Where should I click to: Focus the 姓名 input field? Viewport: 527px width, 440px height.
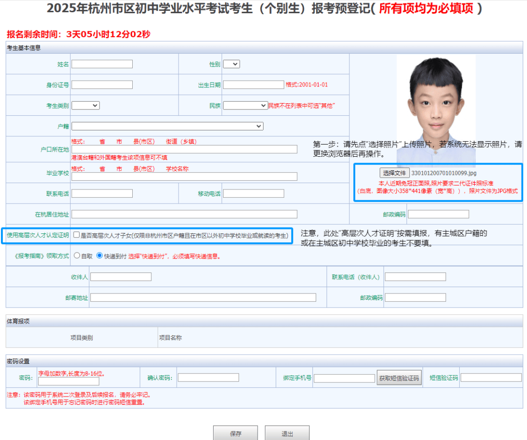coord(102,64)
